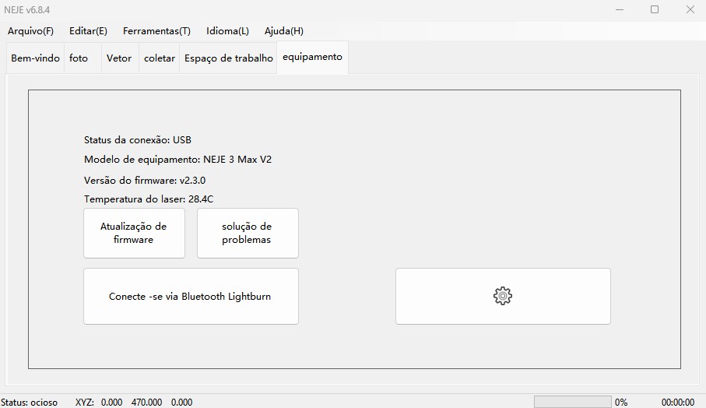Click the elapsed time 00:00:00 display
706x408 pixels.
[x=677, y=403]
